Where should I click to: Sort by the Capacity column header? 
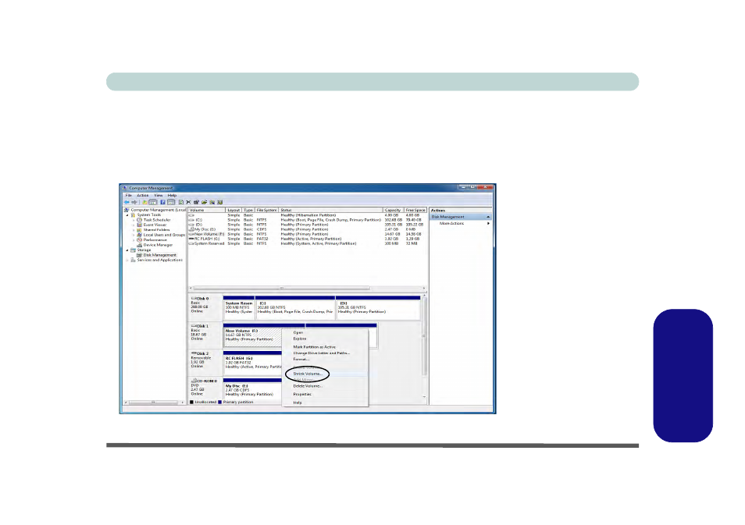[393, 210]
